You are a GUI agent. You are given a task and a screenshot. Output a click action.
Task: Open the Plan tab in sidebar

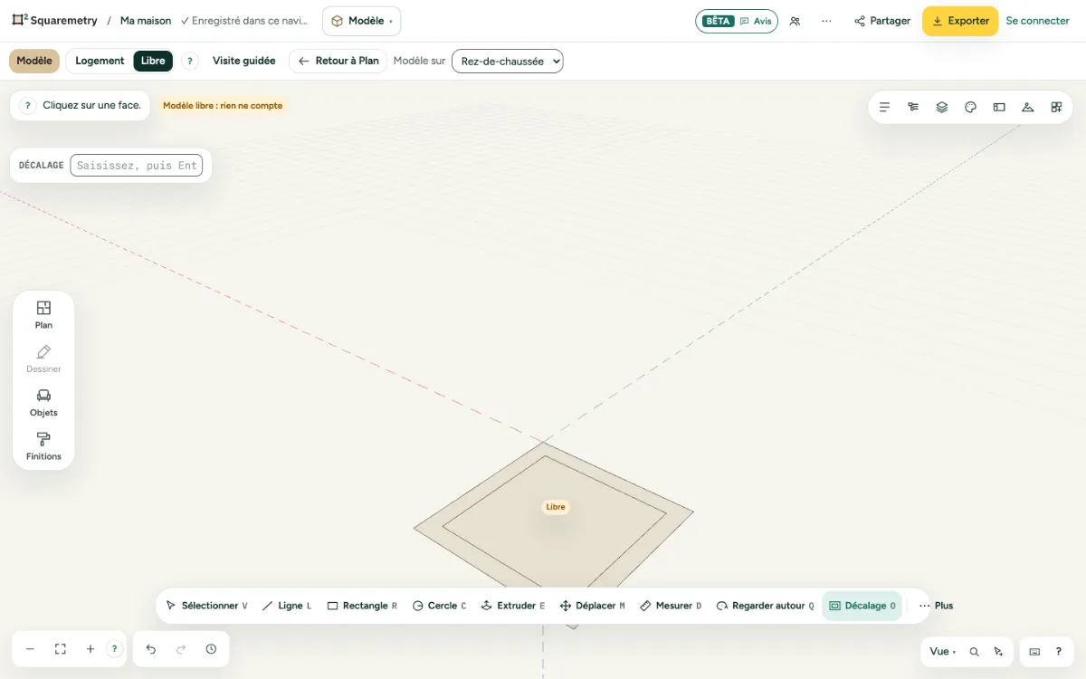point(43,315)
